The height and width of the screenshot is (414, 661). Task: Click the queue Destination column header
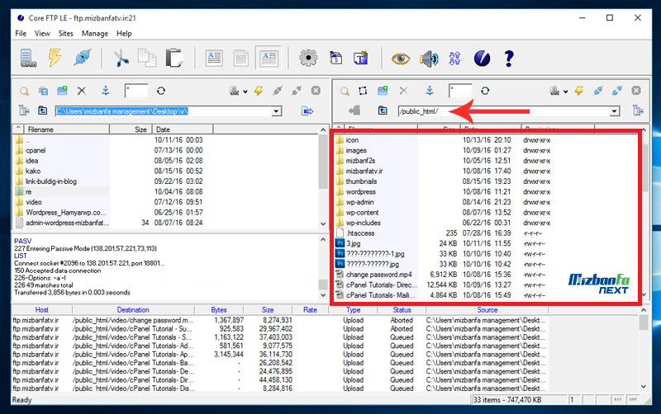[x=133, y=309]
